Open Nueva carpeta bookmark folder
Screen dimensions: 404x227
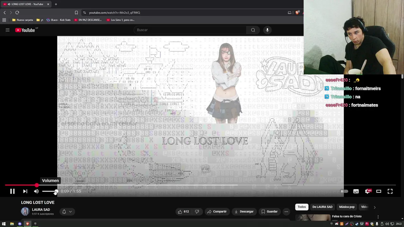[x=22, y=20]
